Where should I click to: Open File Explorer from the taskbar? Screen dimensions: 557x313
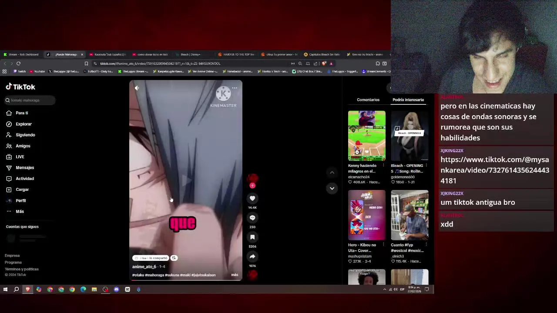[94, 290]
